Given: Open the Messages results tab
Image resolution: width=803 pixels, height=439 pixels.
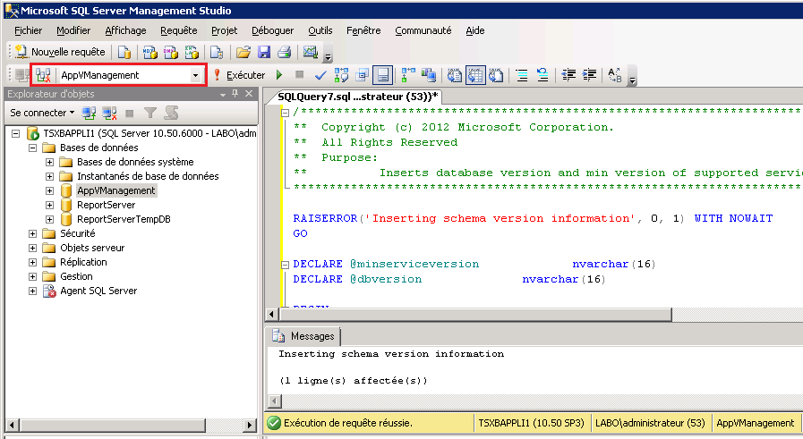Looking at the screenshot, I should tap(303, 336).
